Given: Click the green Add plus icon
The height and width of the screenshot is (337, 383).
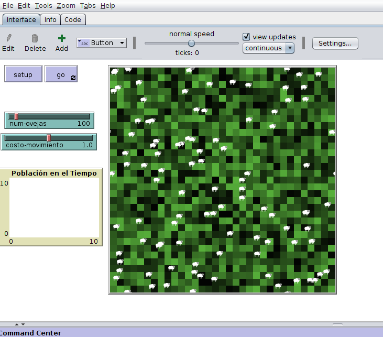Looking at the screenshot, I should point(62,38).
